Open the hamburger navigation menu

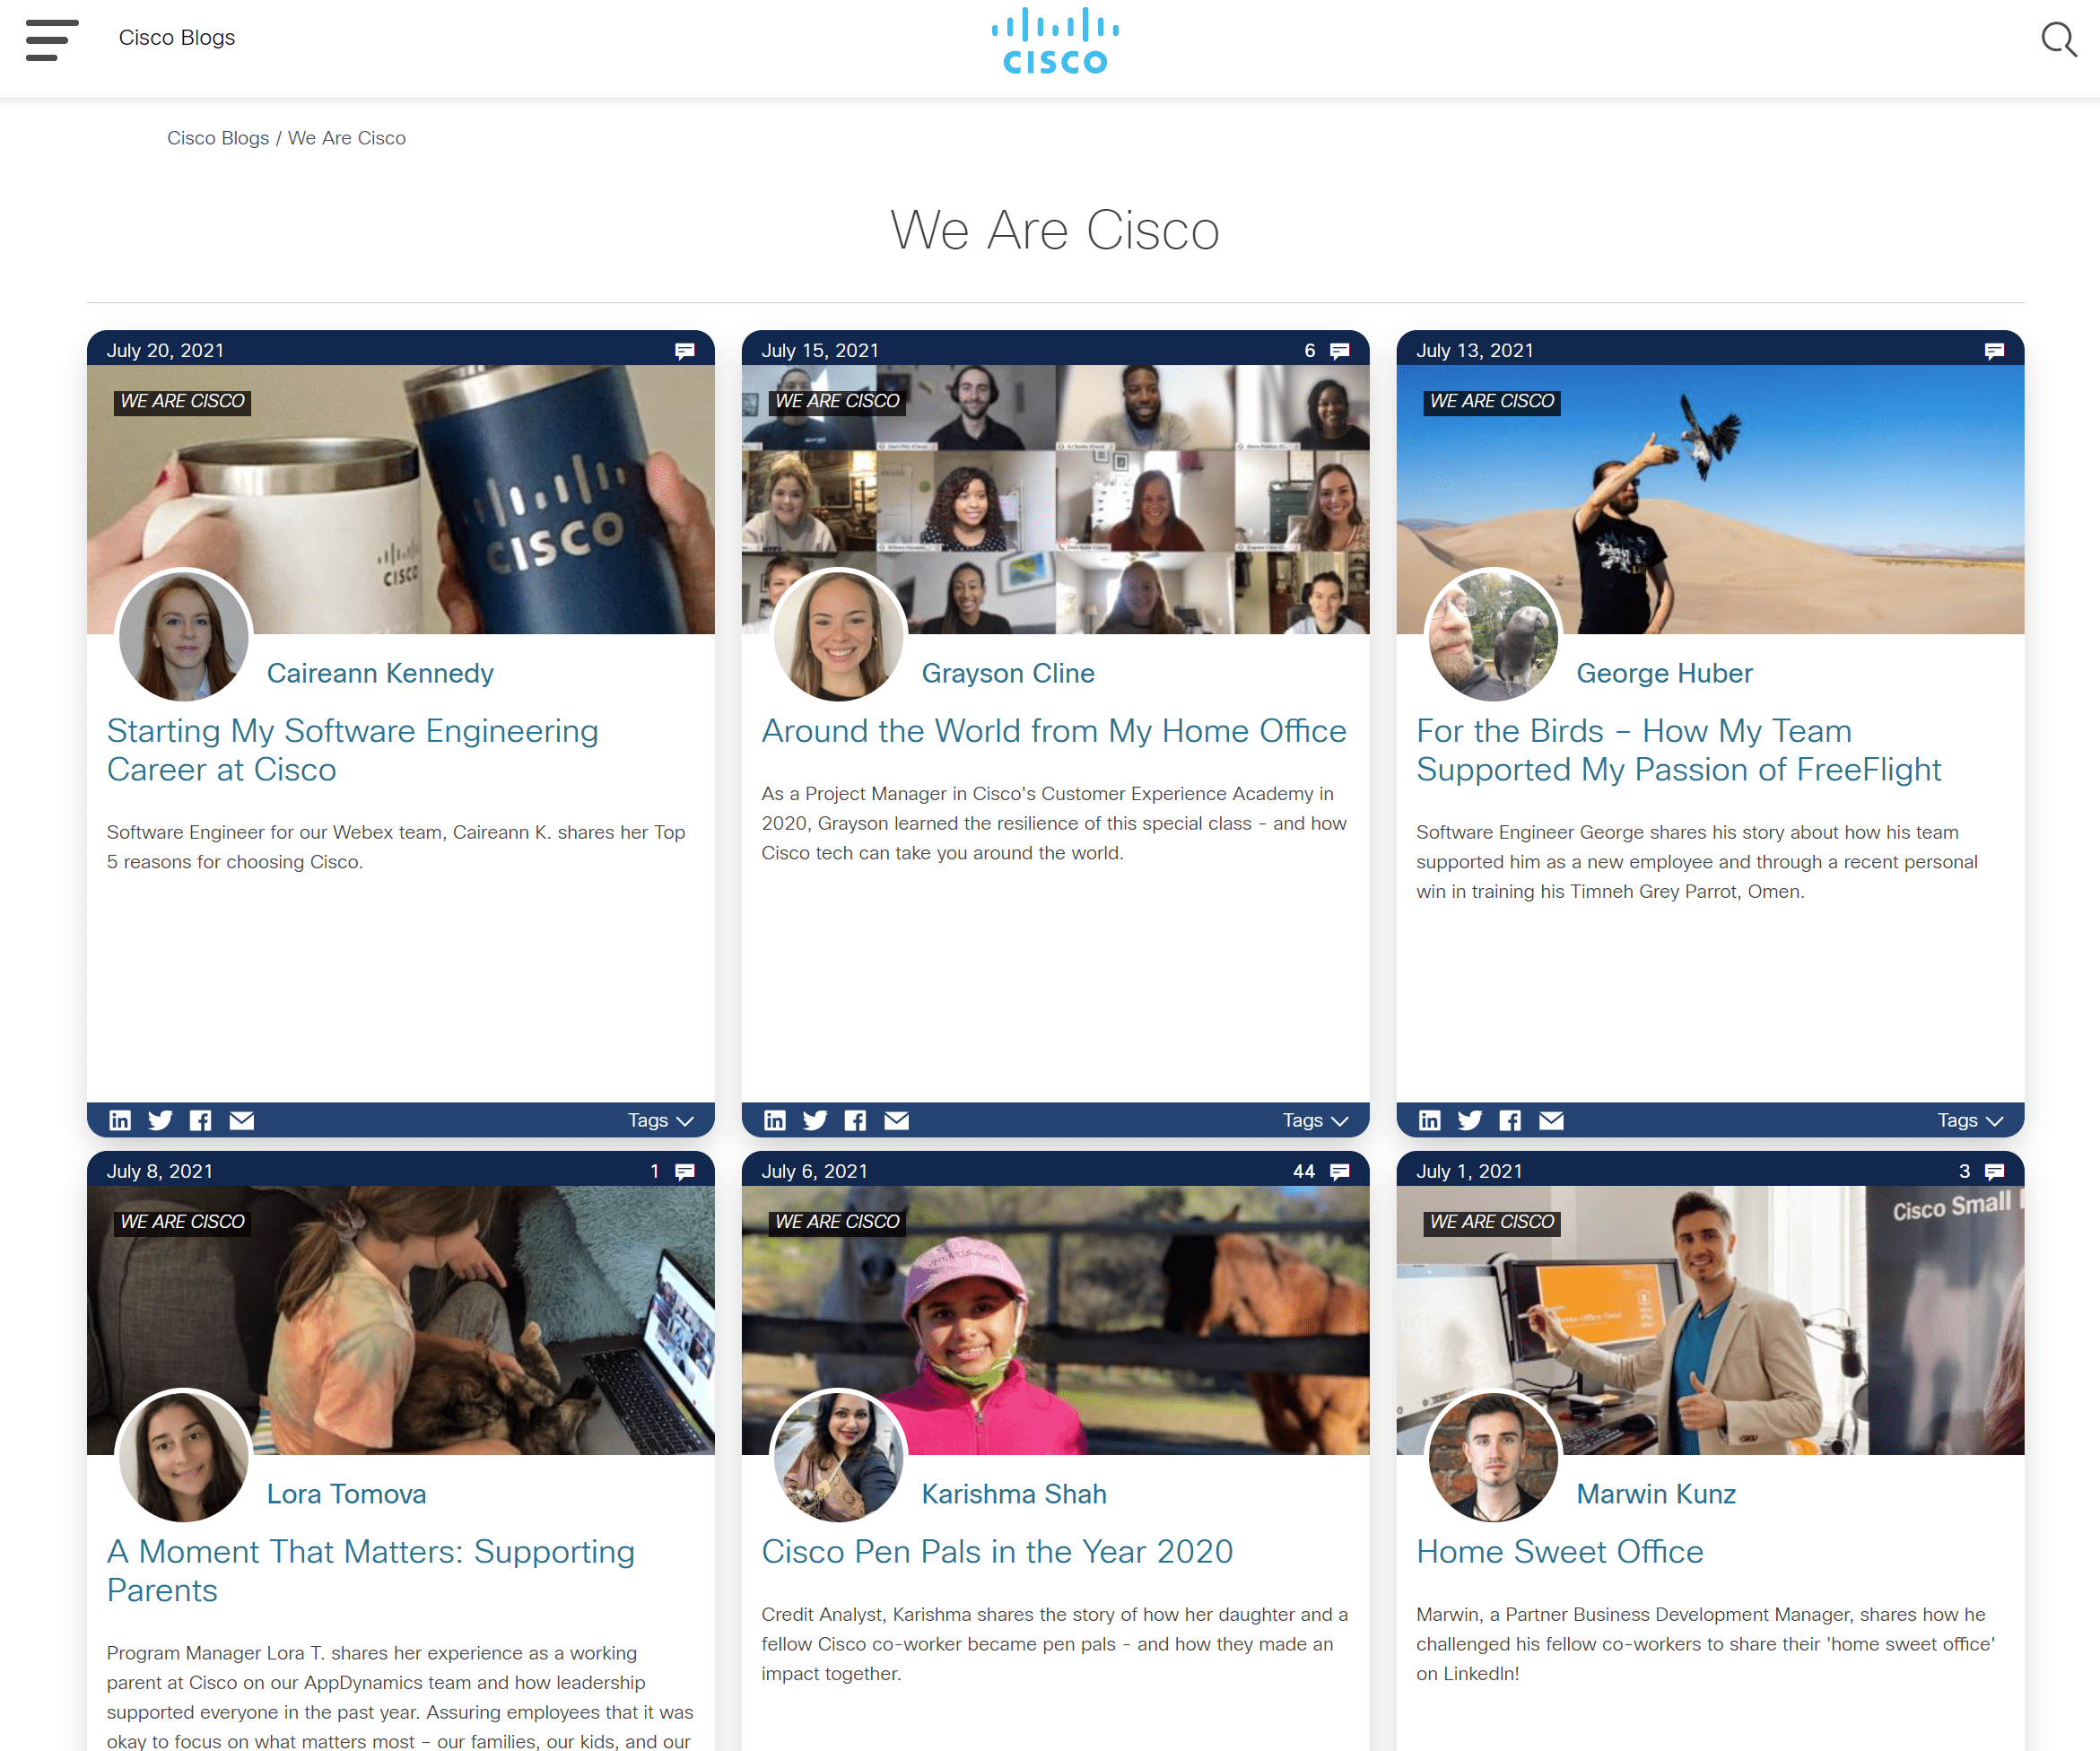(x=52, y=40)
